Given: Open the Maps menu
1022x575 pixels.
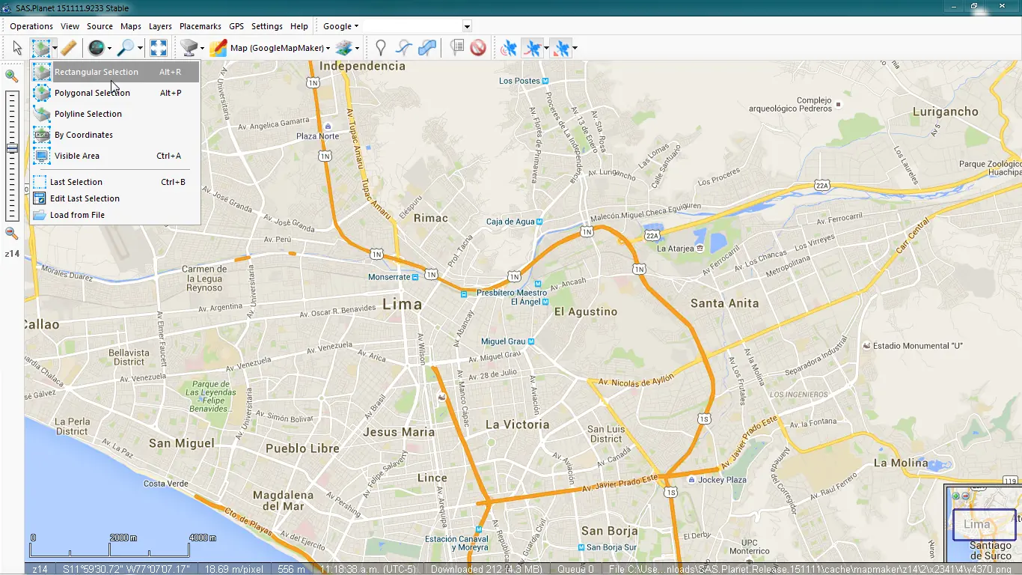Looking at the screenshot, I should (x=131, y=26).
